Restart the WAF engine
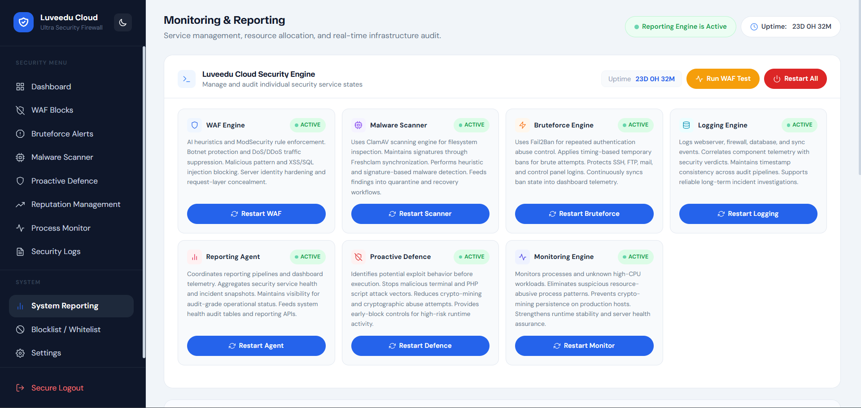The width and height of the screenshot is (861, 408). tap(256, 214)
